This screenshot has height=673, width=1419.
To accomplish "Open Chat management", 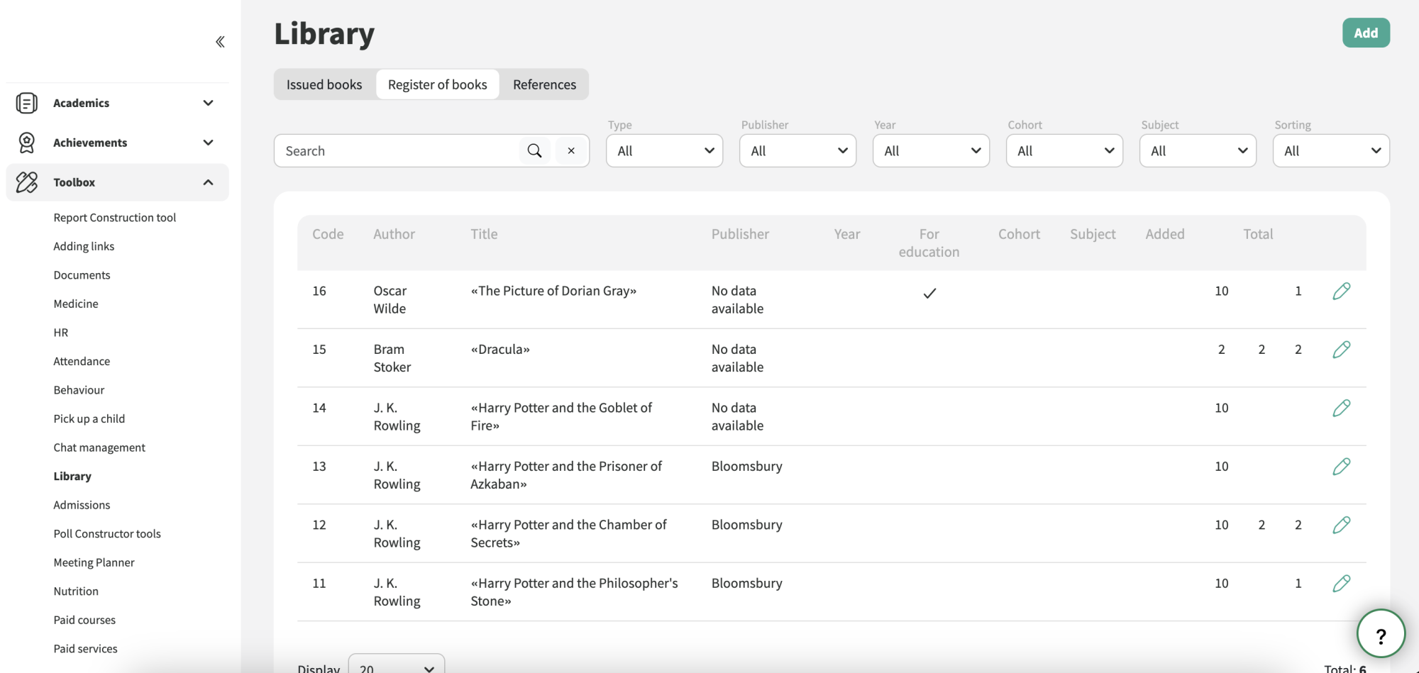I will (x=99, y=447).
